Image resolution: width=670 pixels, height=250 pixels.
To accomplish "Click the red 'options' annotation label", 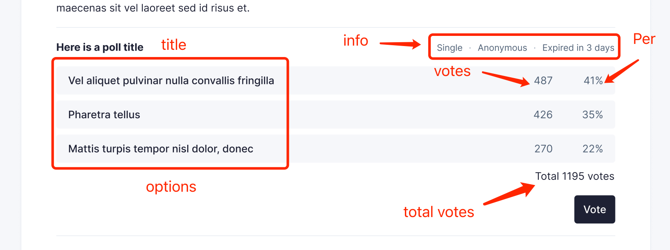I will pos(171,187).
